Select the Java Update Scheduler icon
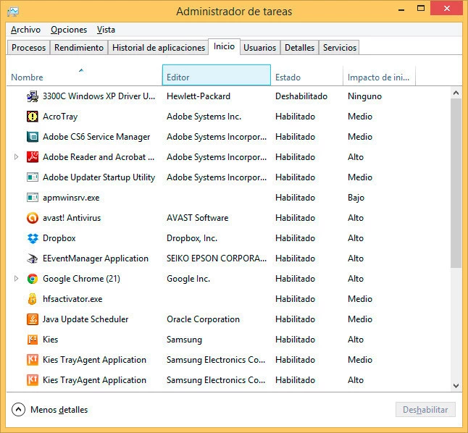 click(33, 319)
